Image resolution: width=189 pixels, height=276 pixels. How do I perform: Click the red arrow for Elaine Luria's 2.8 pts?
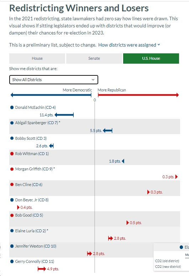click(x=110, y=238)
